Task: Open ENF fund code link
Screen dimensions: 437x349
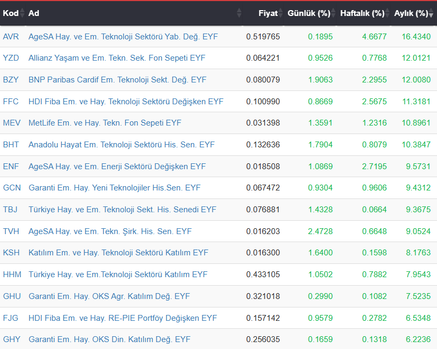Action: click(11, 166)
